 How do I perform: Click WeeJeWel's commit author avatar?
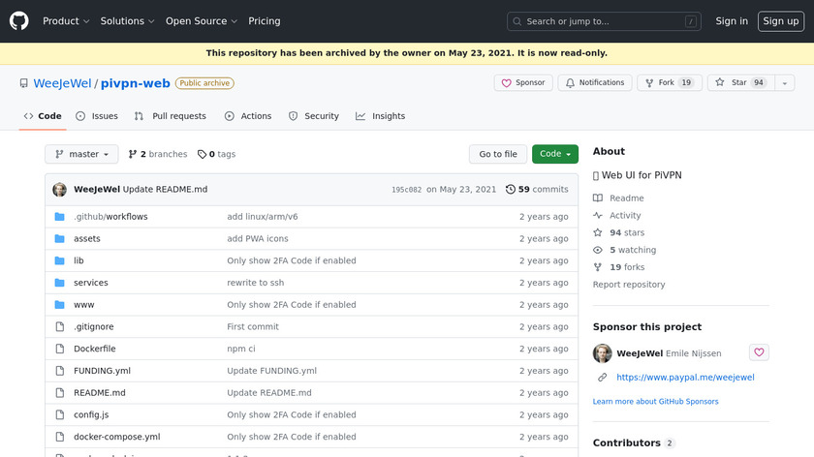[60, 190]
